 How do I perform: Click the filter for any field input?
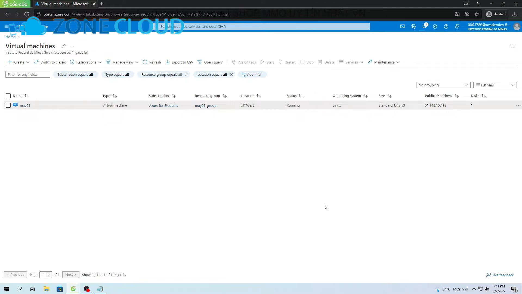(27, 74)
